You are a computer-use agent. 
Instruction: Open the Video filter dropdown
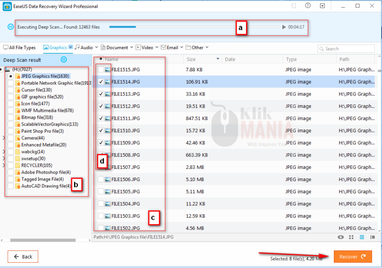pyautogui.click(x=156, y=47)
